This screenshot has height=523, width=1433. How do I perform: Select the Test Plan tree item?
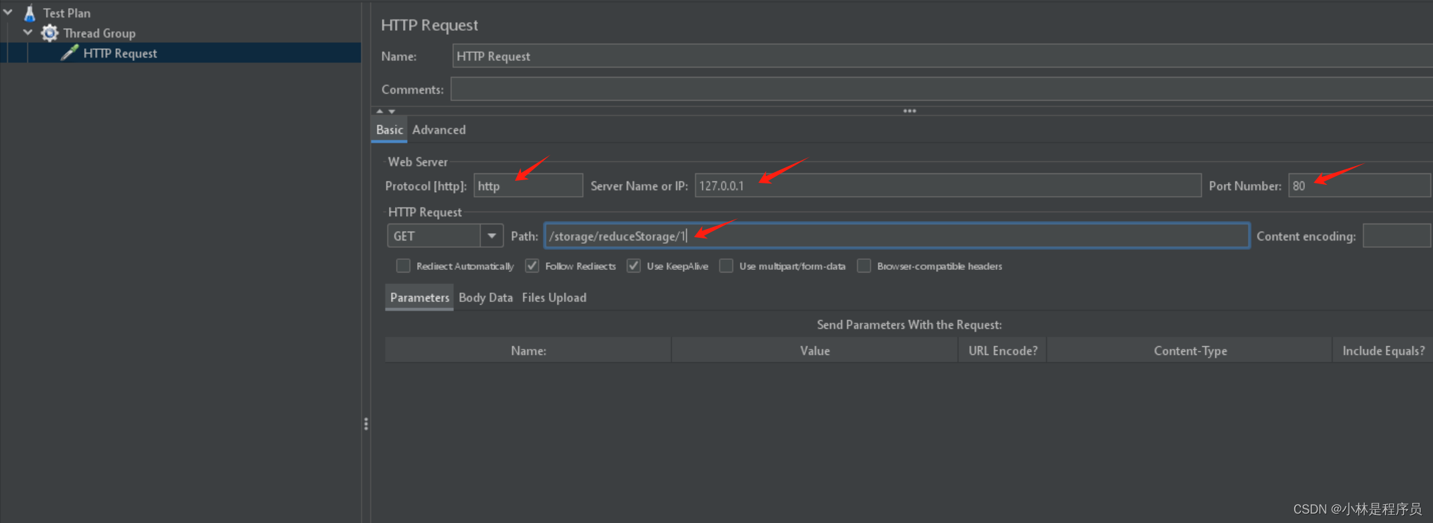click(x=66, y=13)
